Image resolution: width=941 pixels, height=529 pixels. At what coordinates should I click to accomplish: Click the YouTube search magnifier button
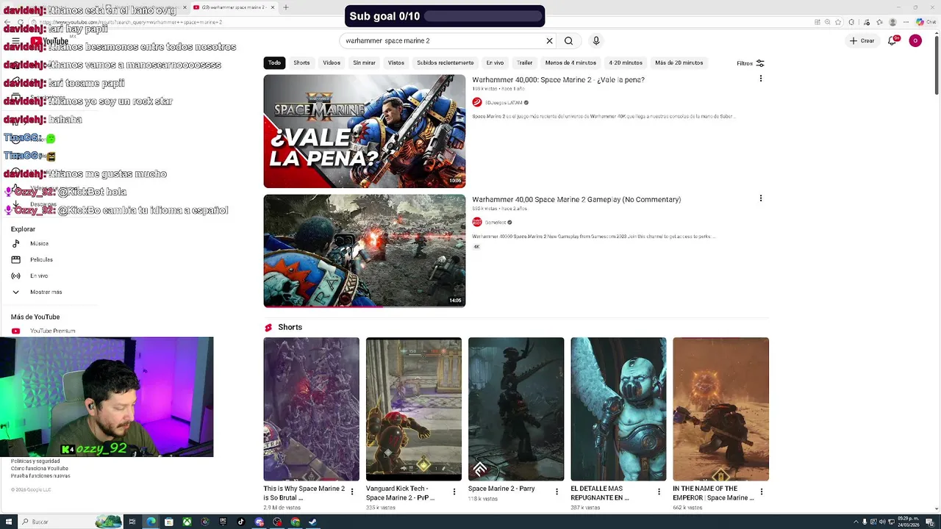tap(568, 41)
